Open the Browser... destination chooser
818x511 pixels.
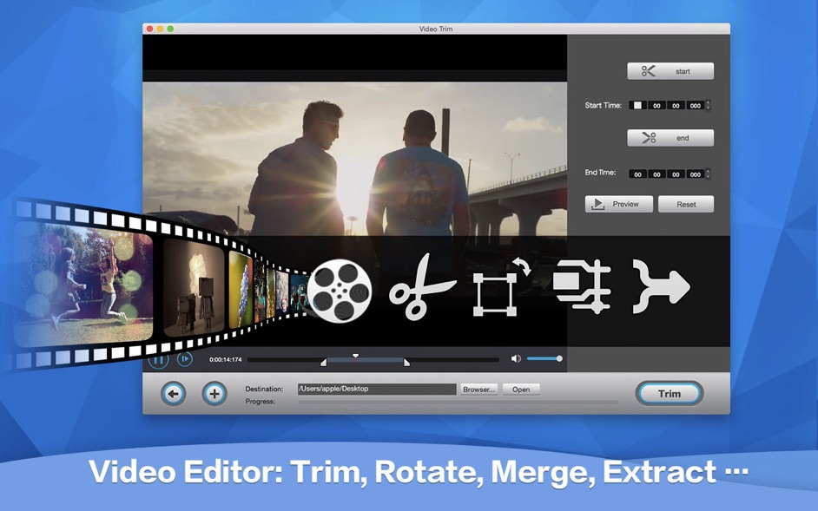(x=478, y=390)
